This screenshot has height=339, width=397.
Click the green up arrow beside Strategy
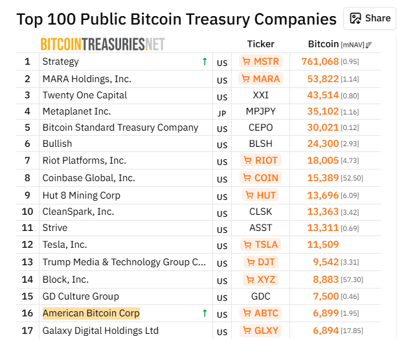[205, 61]
